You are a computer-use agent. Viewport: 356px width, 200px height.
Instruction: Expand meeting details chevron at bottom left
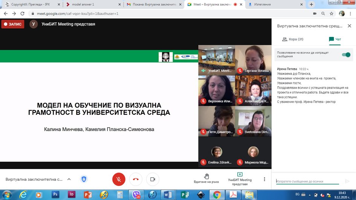point(69,179)
